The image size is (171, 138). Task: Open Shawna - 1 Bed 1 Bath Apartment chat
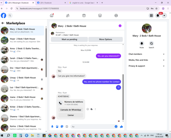tap(22, 118)
